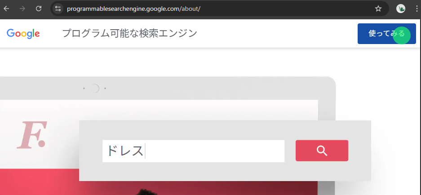Open the site information icon beside the URL
Viewport: 421px width, 195px height.
58,9
